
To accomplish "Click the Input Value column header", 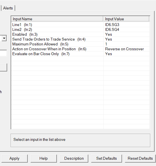I will click(126, 19).
